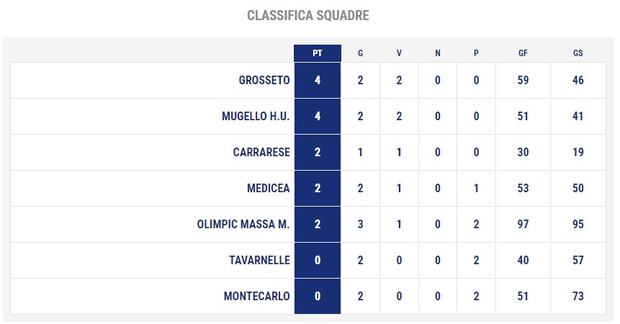
Task: Select the MONTECARLO team name
Action: (256, 296)
